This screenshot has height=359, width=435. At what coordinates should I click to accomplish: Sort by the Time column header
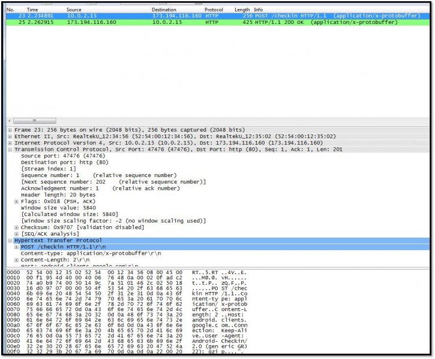pyautogui.click(x=32, y=10)
